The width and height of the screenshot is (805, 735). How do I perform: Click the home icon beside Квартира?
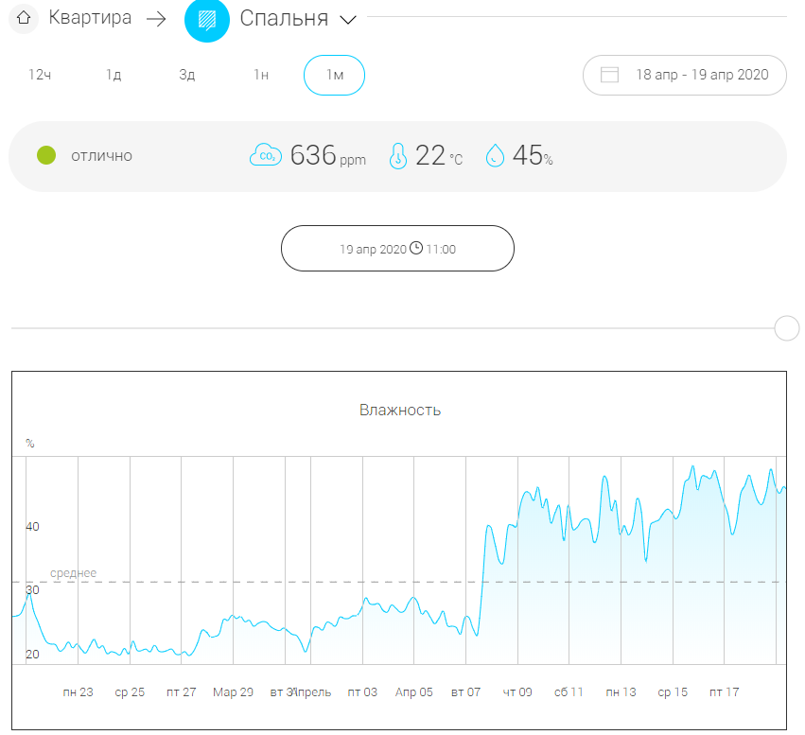(24, 18)
